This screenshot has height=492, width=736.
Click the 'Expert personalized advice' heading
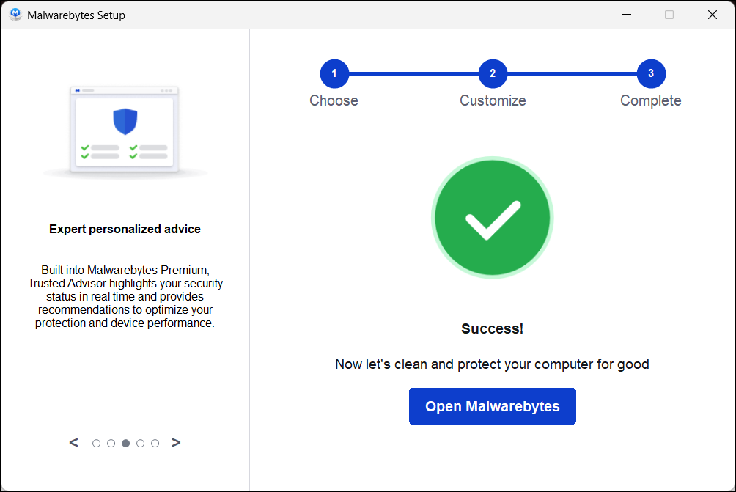click(x=125, y=229)
